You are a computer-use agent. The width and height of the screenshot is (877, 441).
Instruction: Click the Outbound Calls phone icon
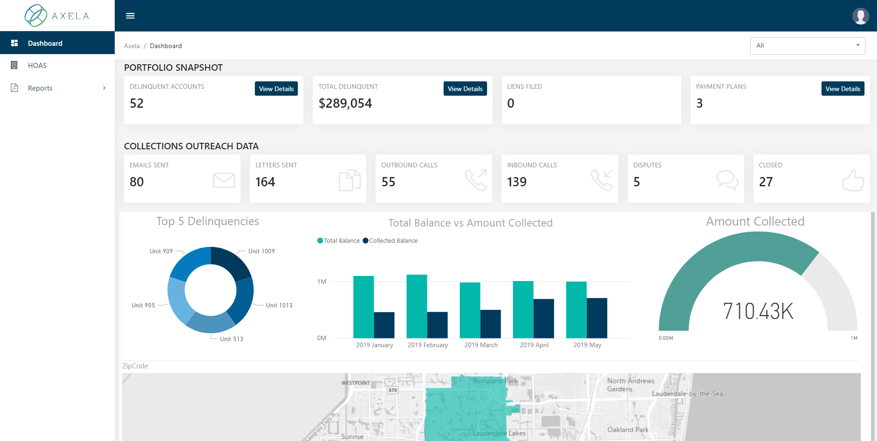coord(476,180)
